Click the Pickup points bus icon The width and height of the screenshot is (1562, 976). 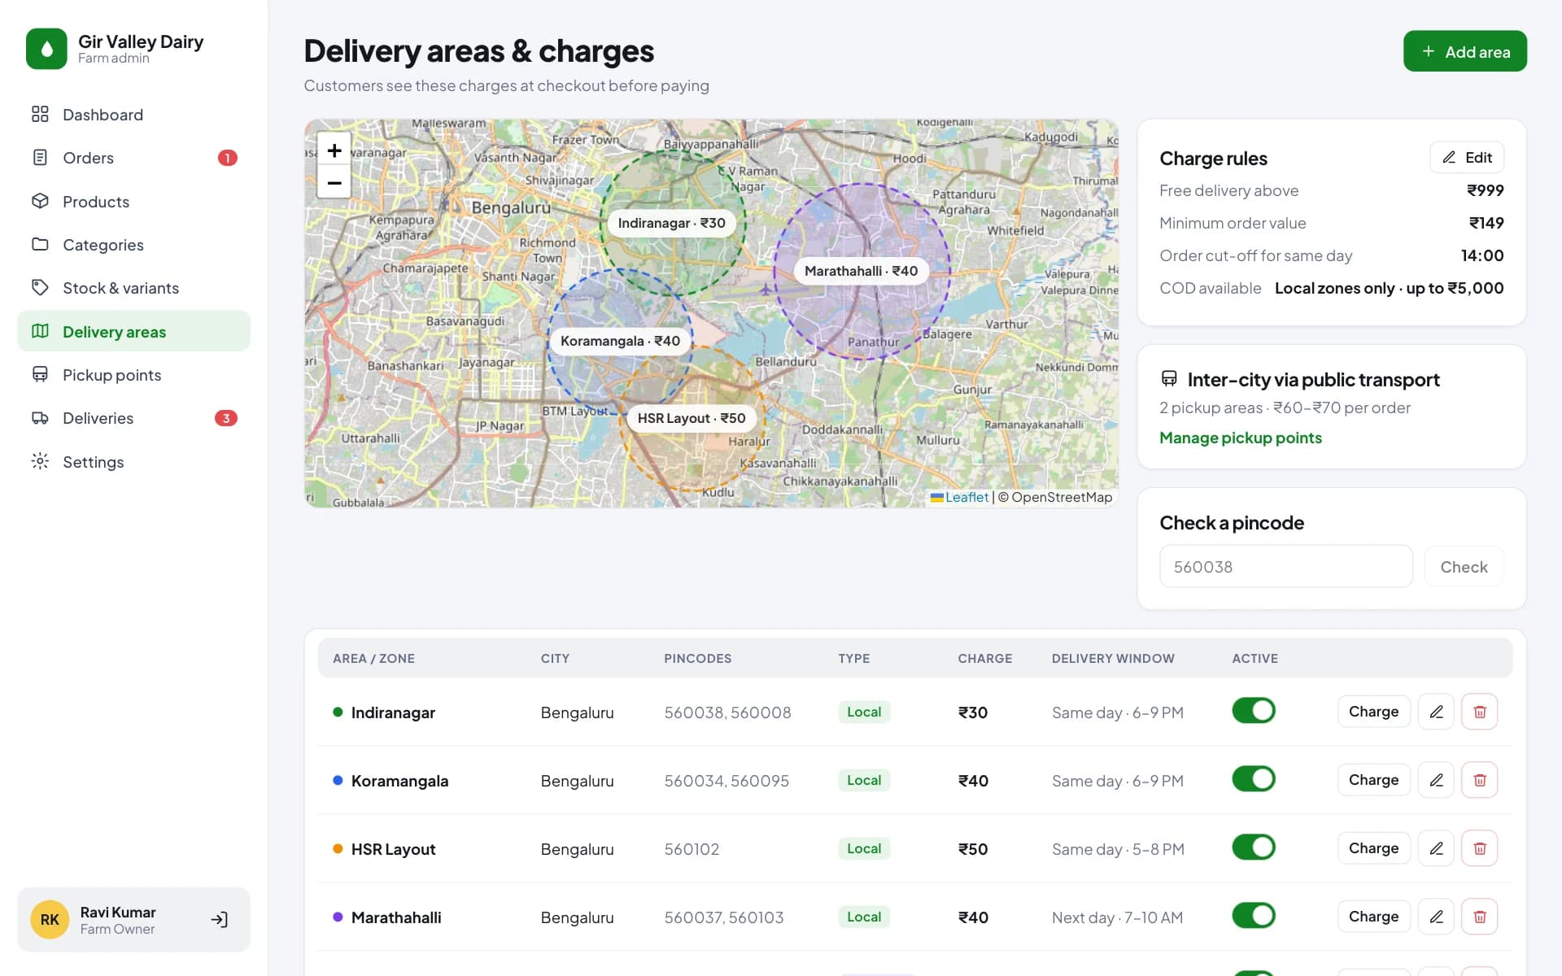[40, 374]
